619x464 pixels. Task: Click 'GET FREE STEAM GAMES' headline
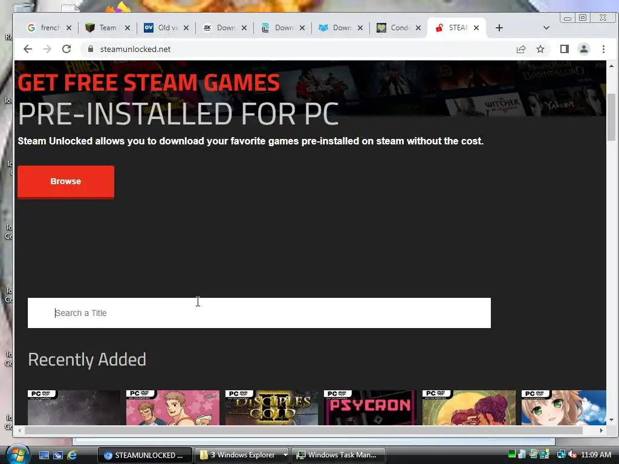149,82
